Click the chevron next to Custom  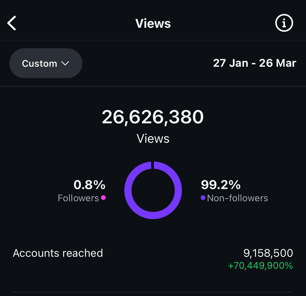tap(65, 63)
